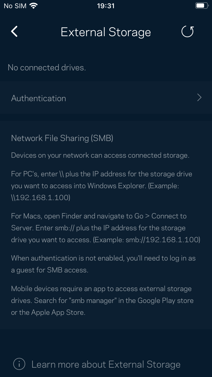The height and width of the screenshot is (377, 212).
Task: Tap the 19:31 clock in status bar
Action: 106,6
